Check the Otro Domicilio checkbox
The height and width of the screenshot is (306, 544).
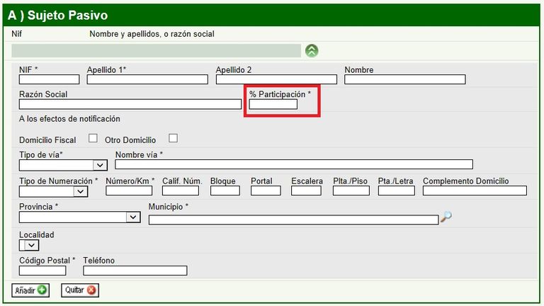coord(172,138)
